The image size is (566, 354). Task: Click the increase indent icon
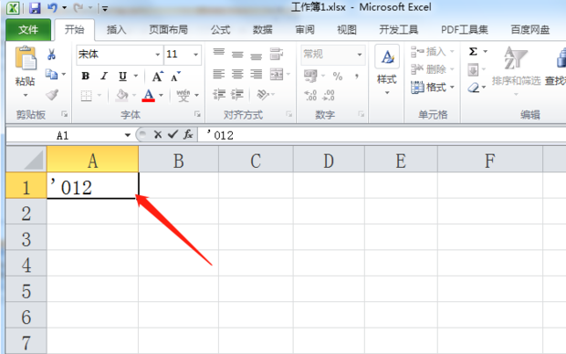click(x=237, y=95)
